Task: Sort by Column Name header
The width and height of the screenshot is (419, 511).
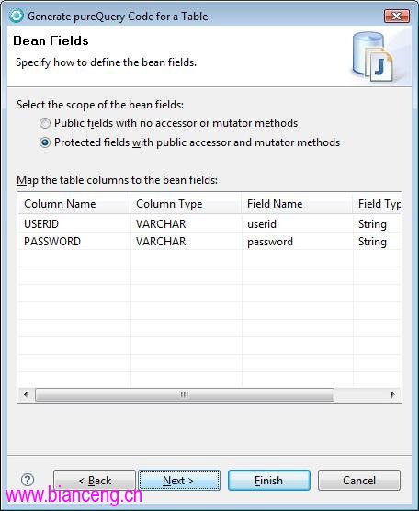Action: [74, 204]
